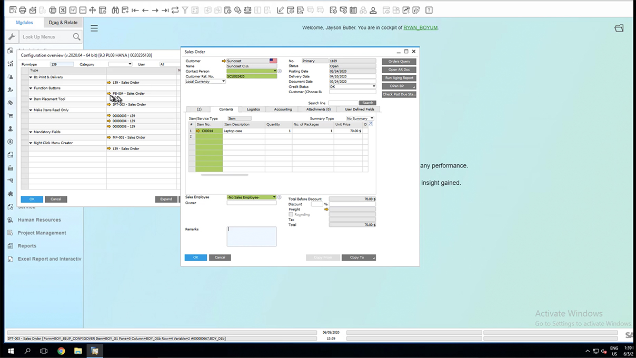636x358 pixels.
Task: Click the Refresh record toolbar icon
Action: [175, 10]
